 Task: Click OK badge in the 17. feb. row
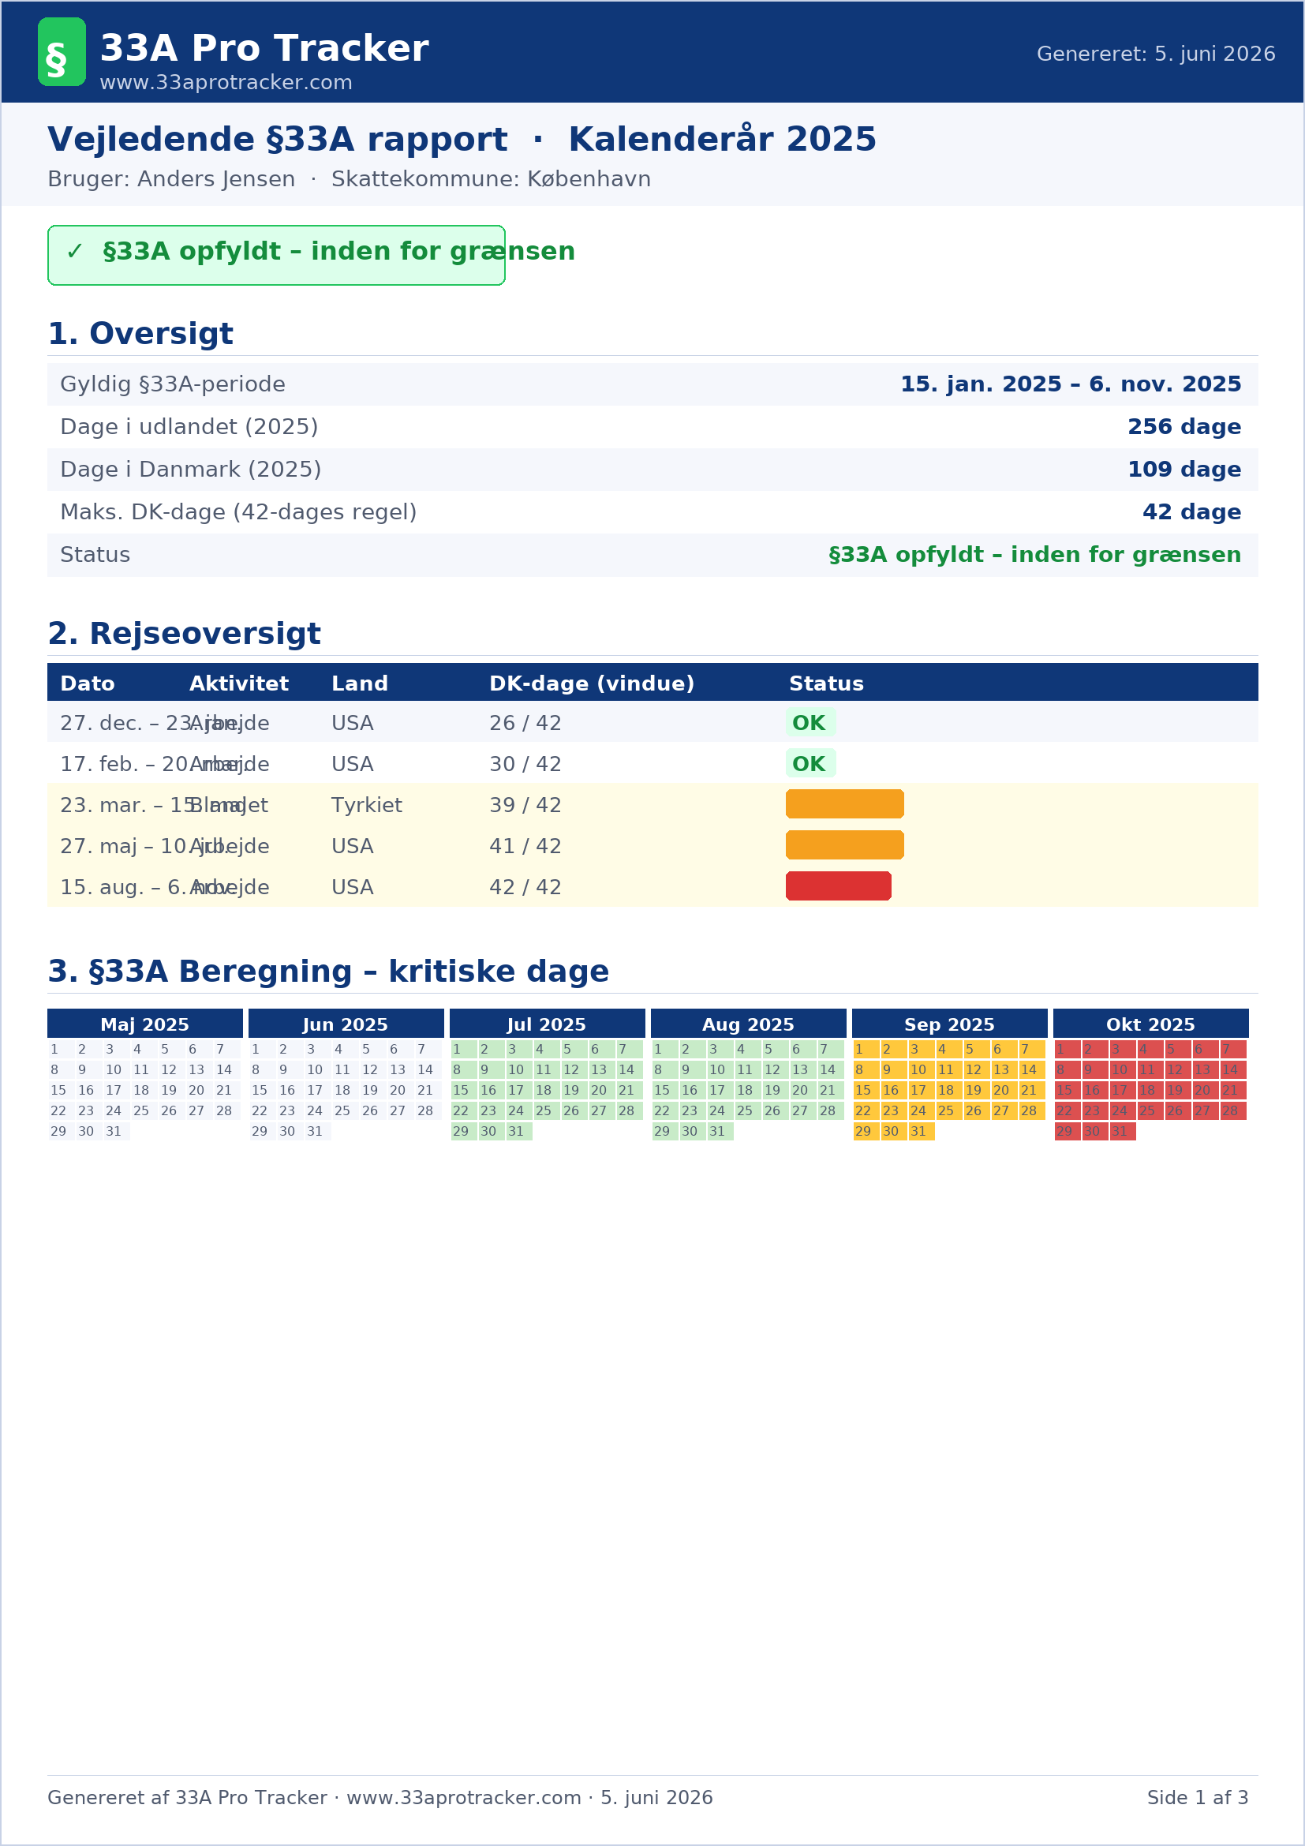811,764
